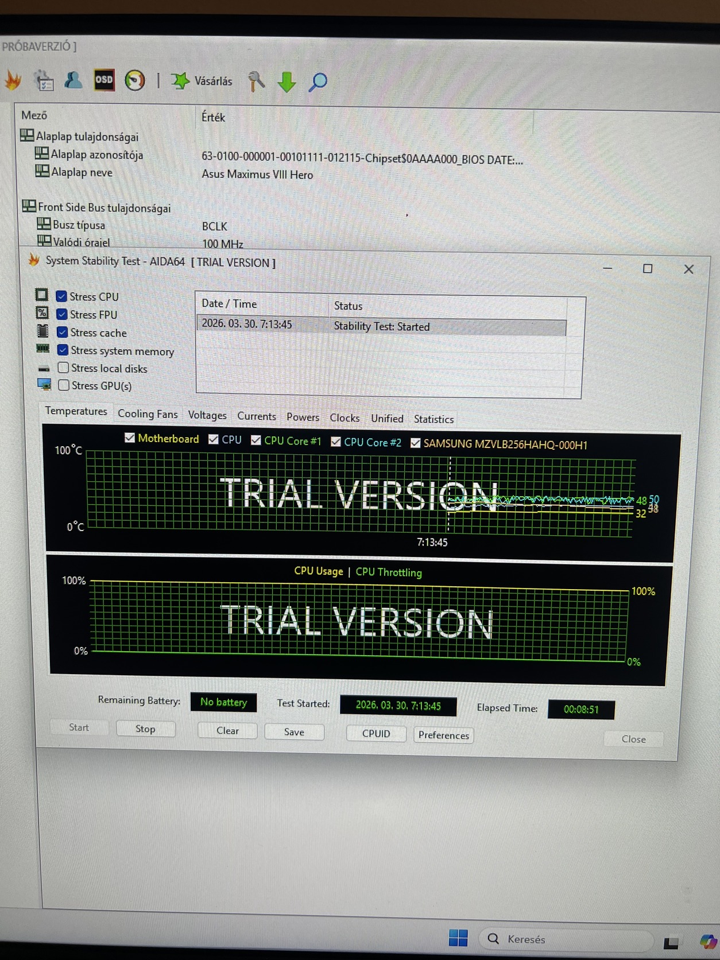Open the OSD panel toolbar icon
Viewport: 720px width, 960px height.
[104, 80]
